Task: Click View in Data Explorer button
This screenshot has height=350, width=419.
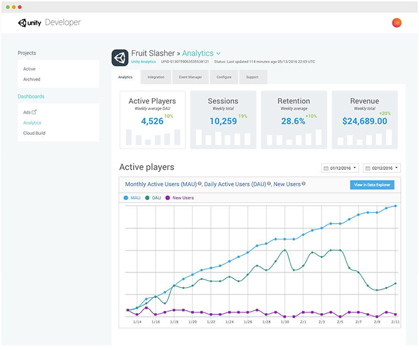Action: (x=372, y=185)
